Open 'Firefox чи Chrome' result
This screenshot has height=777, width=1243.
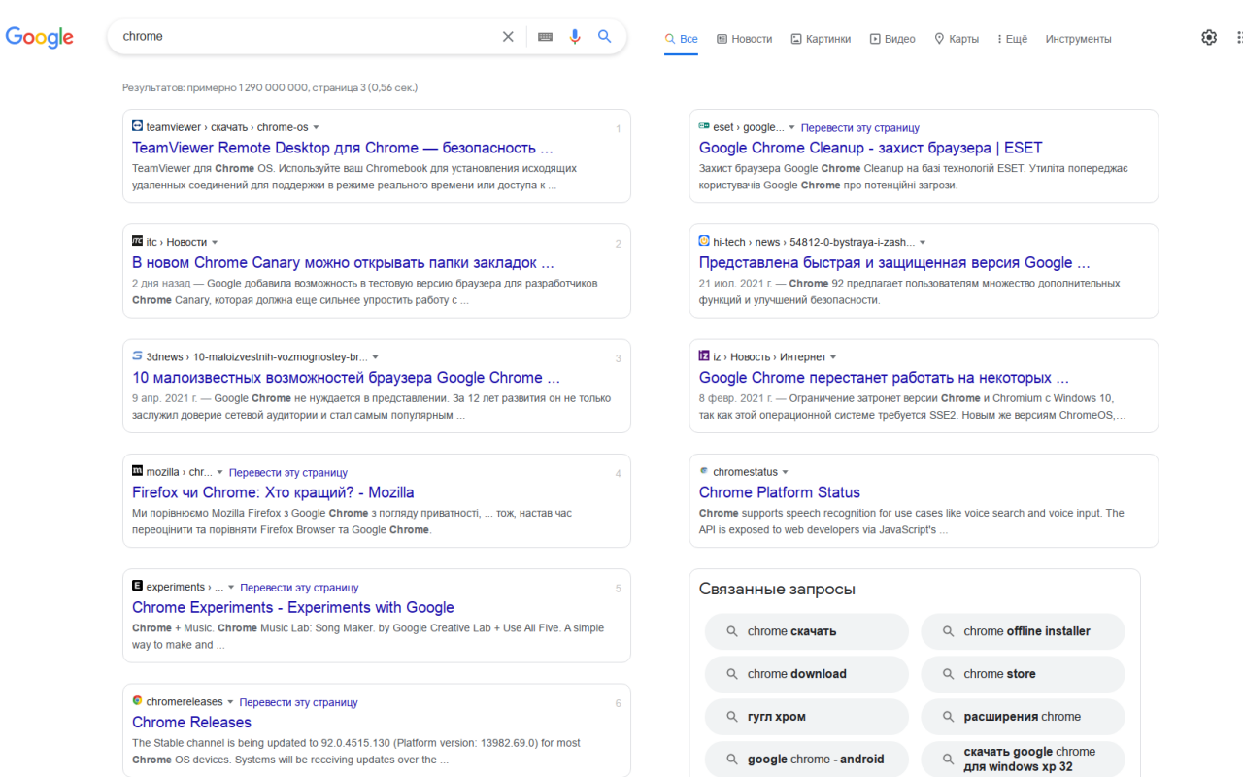(x=273, y=492)
